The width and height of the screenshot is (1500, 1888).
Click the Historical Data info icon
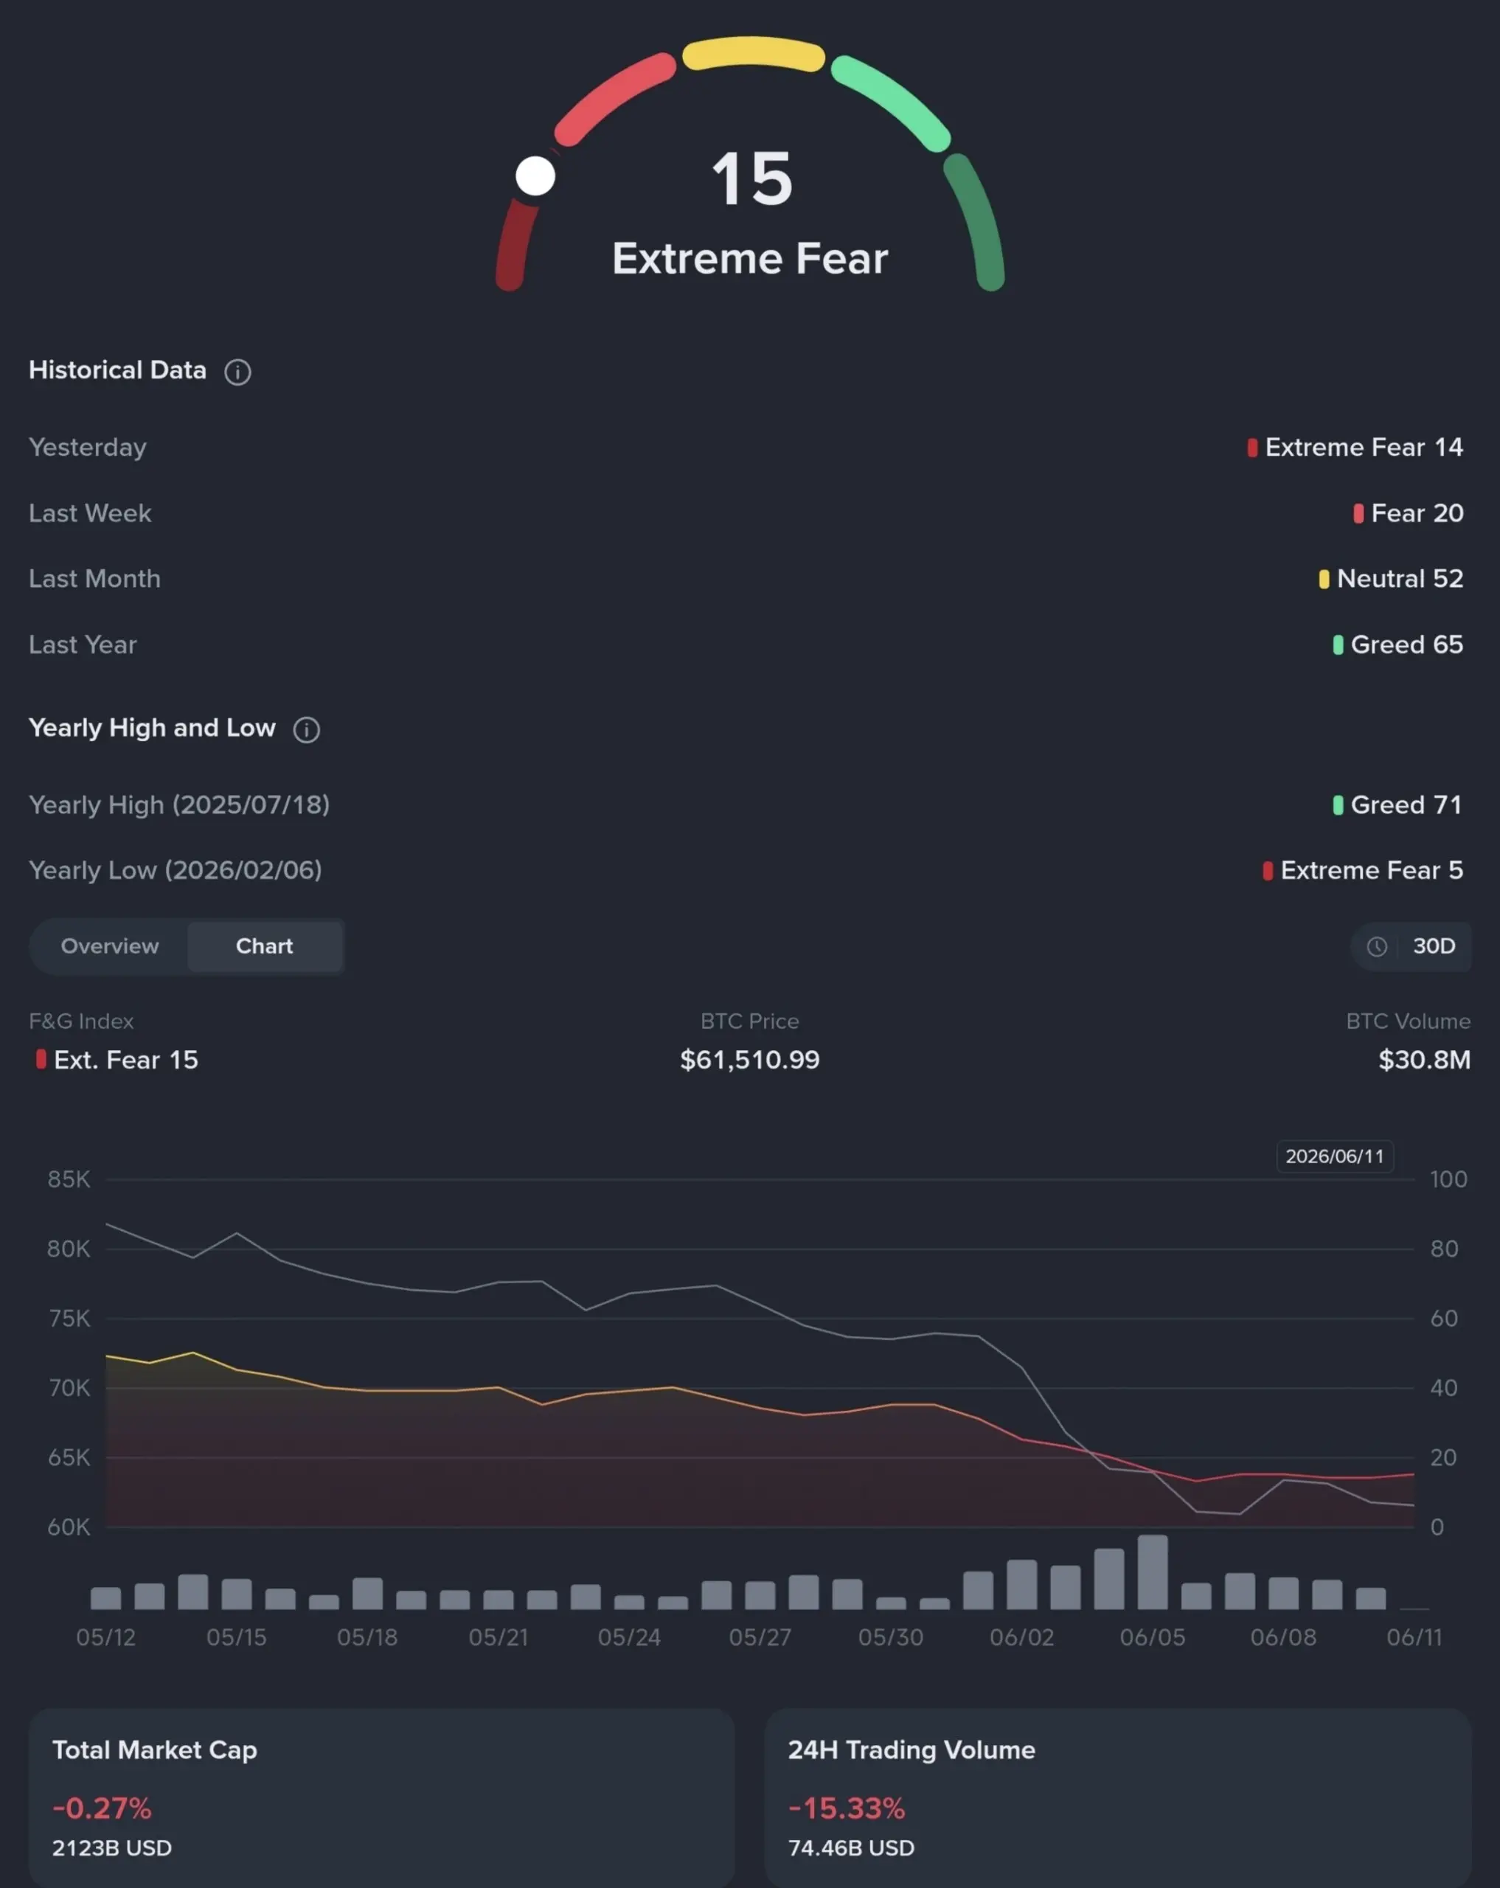[237, 372]
